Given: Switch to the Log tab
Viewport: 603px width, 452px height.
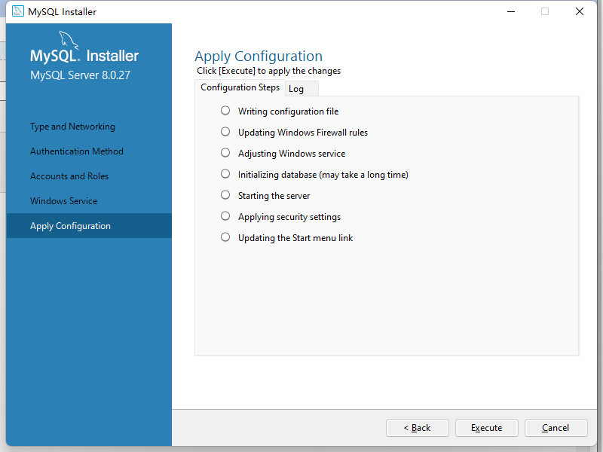Looking at the screenshot, I should (x=296, y=89).
